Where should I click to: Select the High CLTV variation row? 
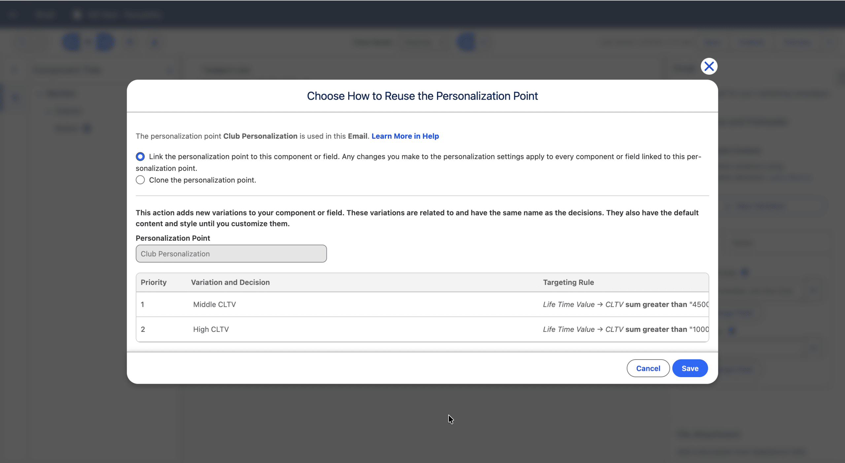click(211, 329)
